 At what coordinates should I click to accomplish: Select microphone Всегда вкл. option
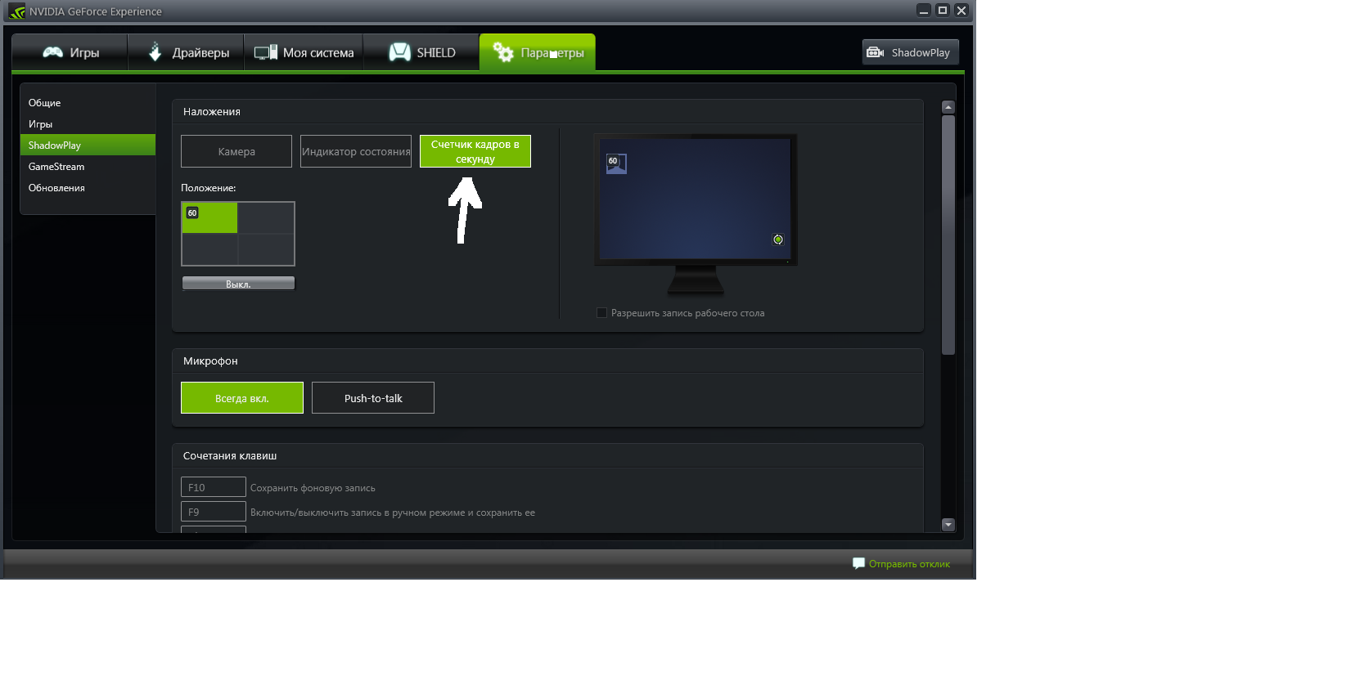(242, 398)
